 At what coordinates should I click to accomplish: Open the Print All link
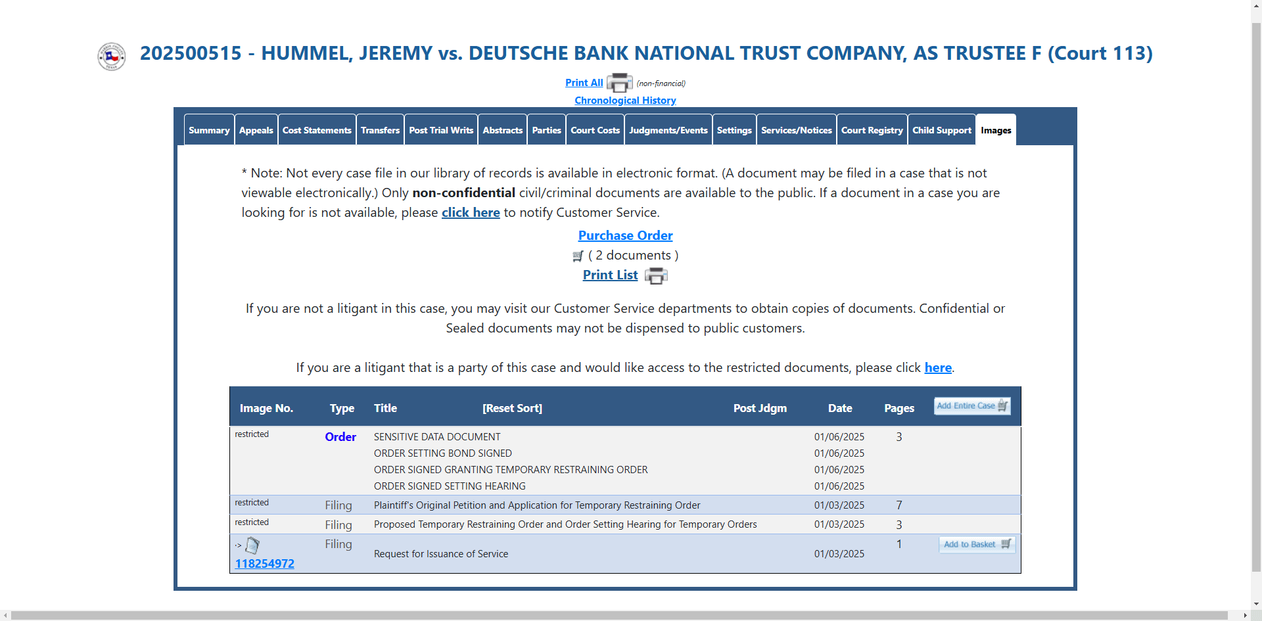pos(584,83)
